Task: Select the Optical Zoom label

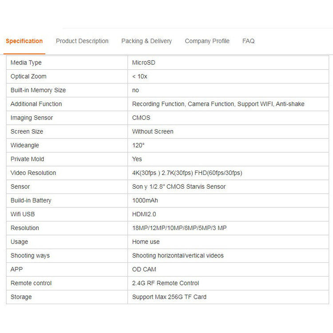Action: pos(28,76)
